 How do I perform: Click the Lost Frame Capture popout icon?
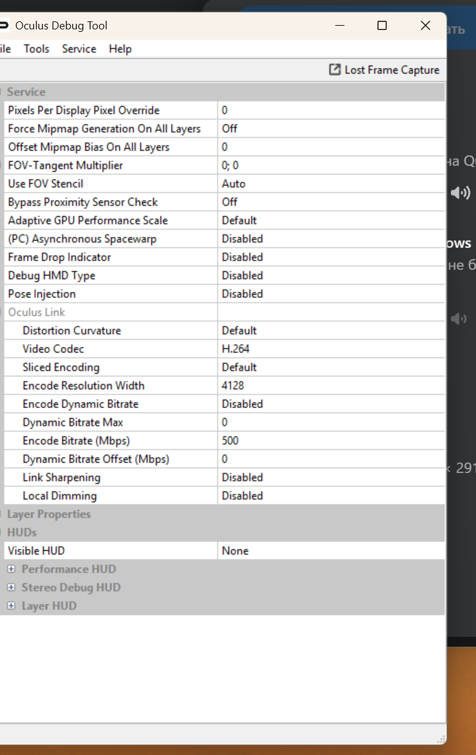[335, 70]
